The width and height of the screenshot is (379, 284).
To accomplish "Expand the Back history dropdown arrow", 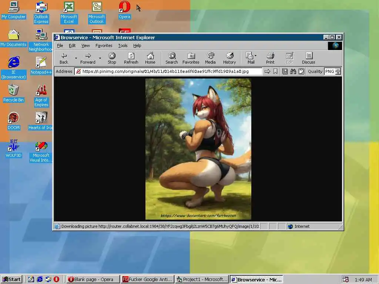I will [76, 58].
